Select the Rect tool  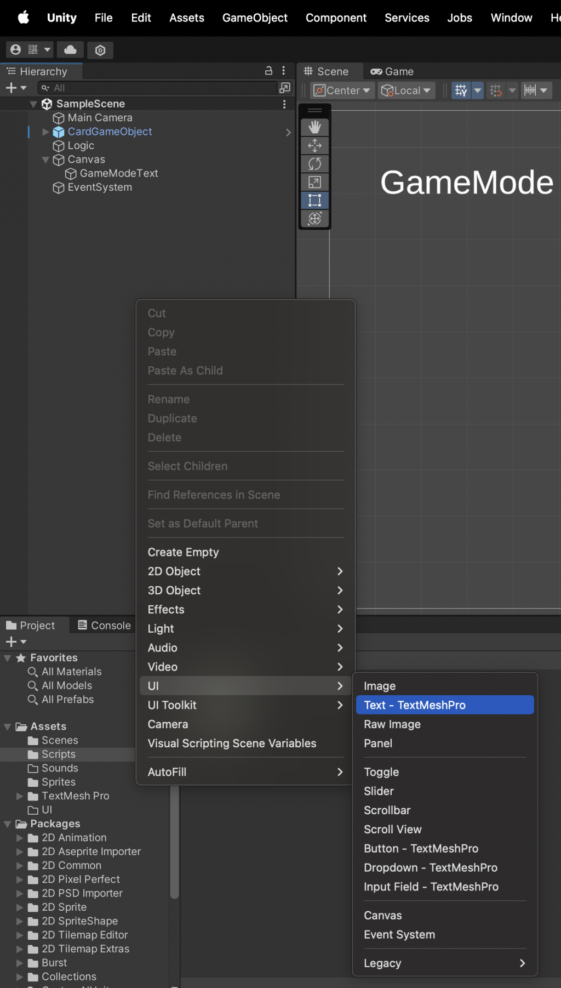(x=314, y=200)
